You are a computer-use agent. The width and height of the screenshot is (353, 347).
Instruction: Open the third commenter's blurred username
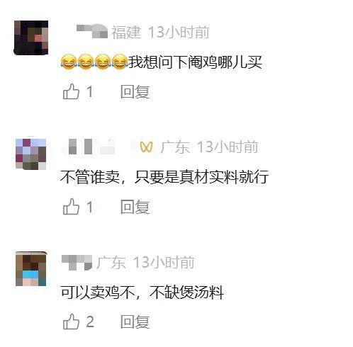tap(77, 262)
